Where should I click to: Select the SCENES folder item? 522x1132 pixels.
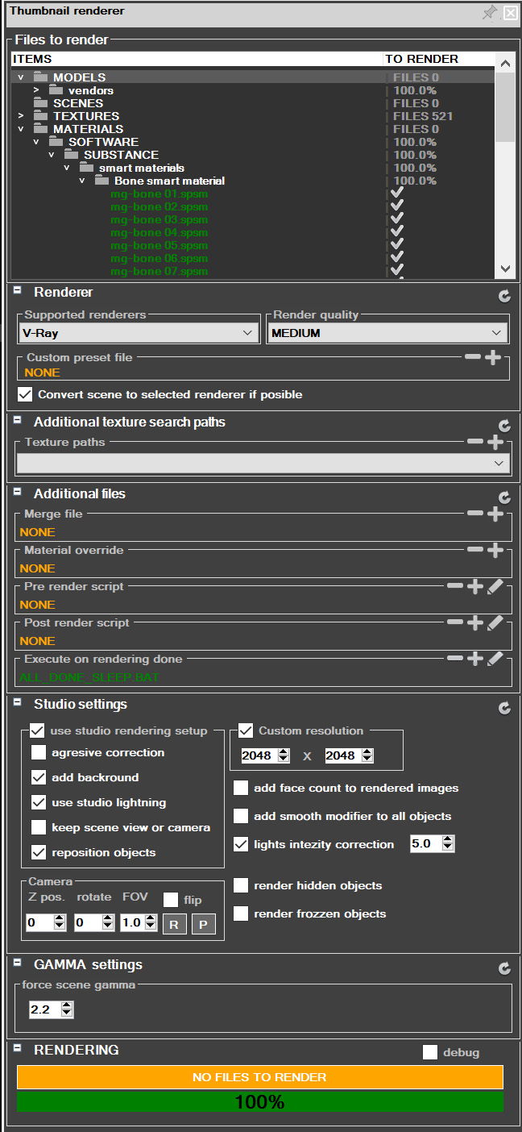pyautogui.click(x=77, y=103)
